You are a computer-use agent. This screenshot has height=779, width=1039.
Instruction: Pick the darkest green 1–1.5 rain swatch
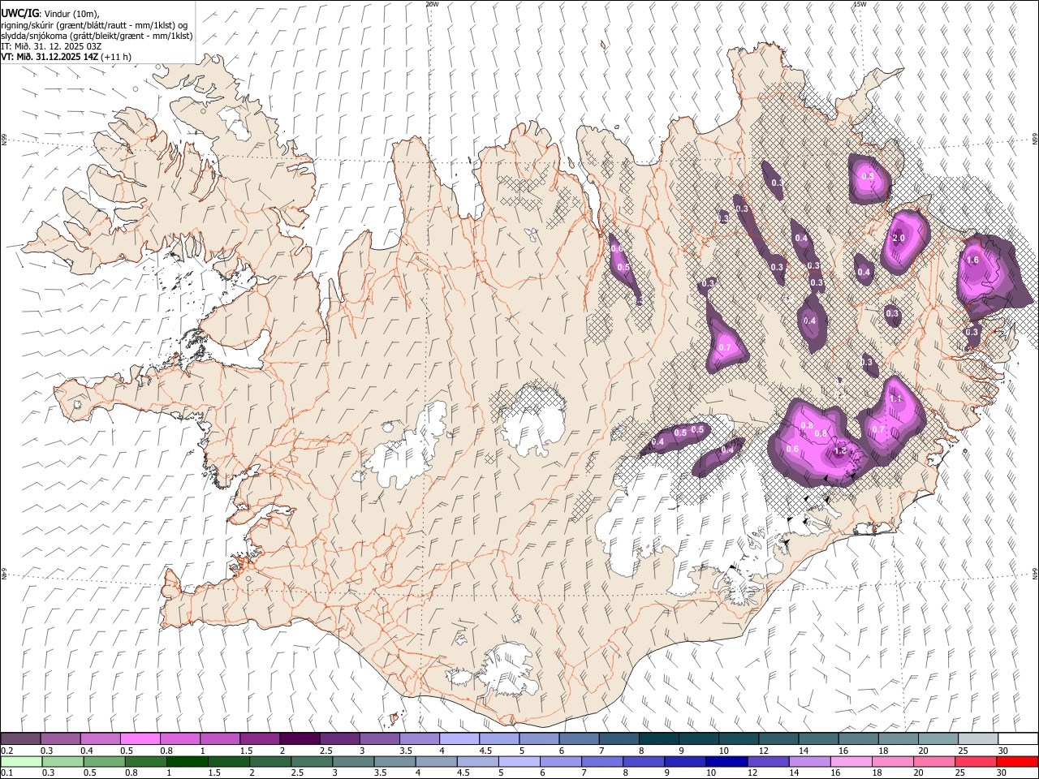[x=187, y=762]
